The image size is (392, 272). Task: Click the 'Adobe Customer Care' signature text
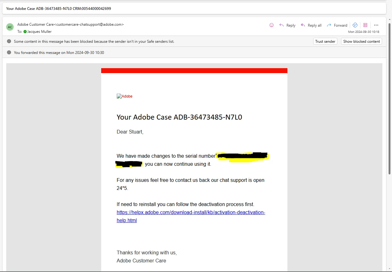[x=141, y=261]
